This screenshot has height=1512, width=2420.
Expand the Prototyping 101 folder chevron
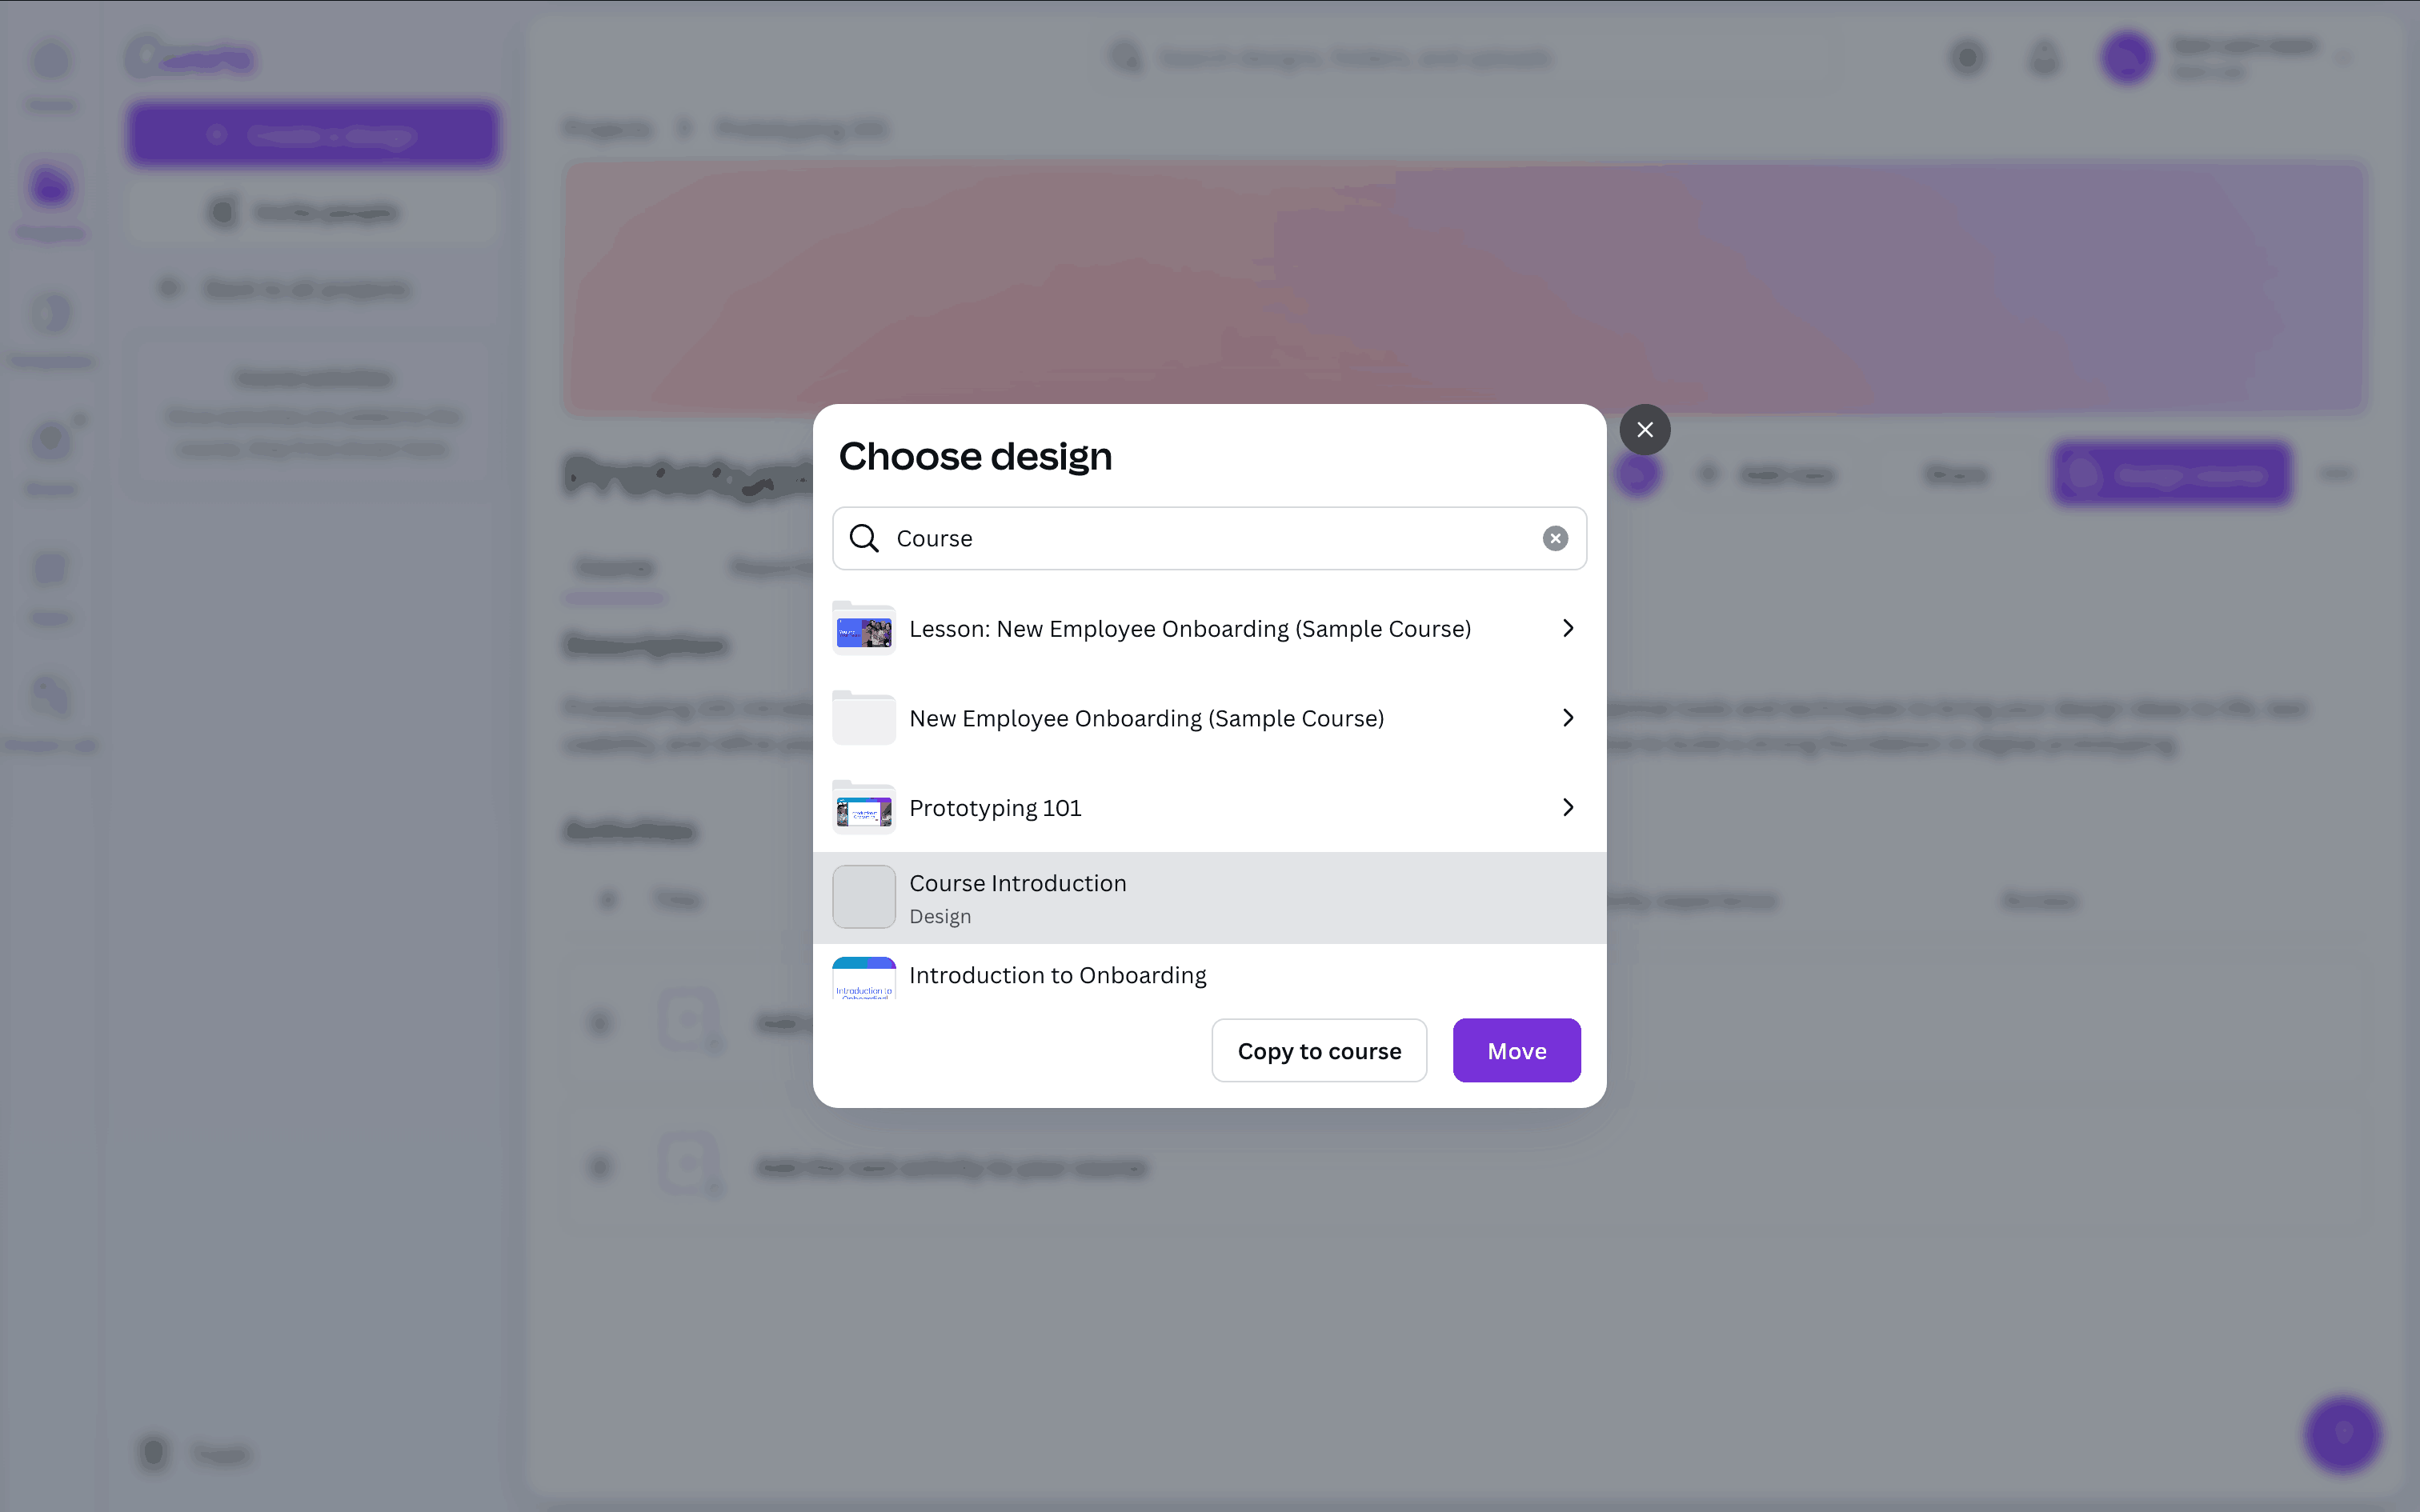point(1568,807)
